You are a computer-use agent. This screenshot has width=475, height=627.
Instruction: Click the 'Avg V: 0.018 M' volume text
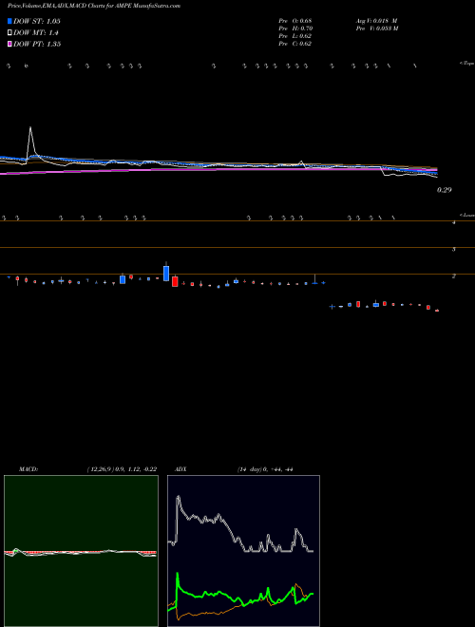376,21
